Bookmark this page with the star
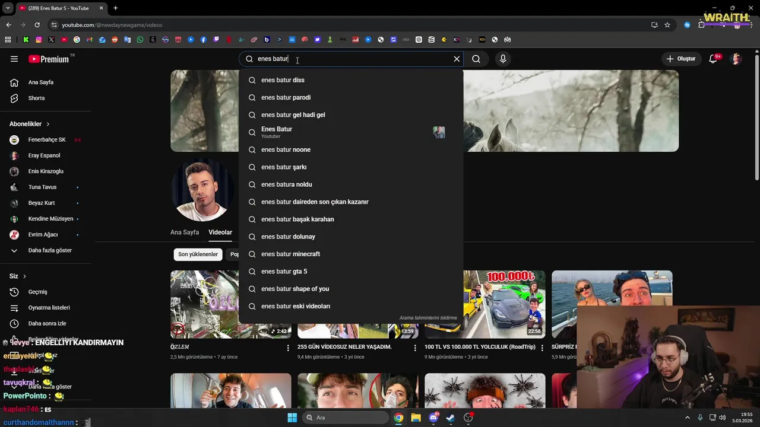This screenshot has width=760, height=427. click(667, 25)
